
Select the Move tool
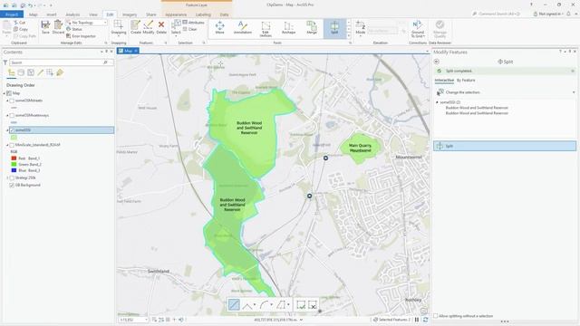pos(219,28)
